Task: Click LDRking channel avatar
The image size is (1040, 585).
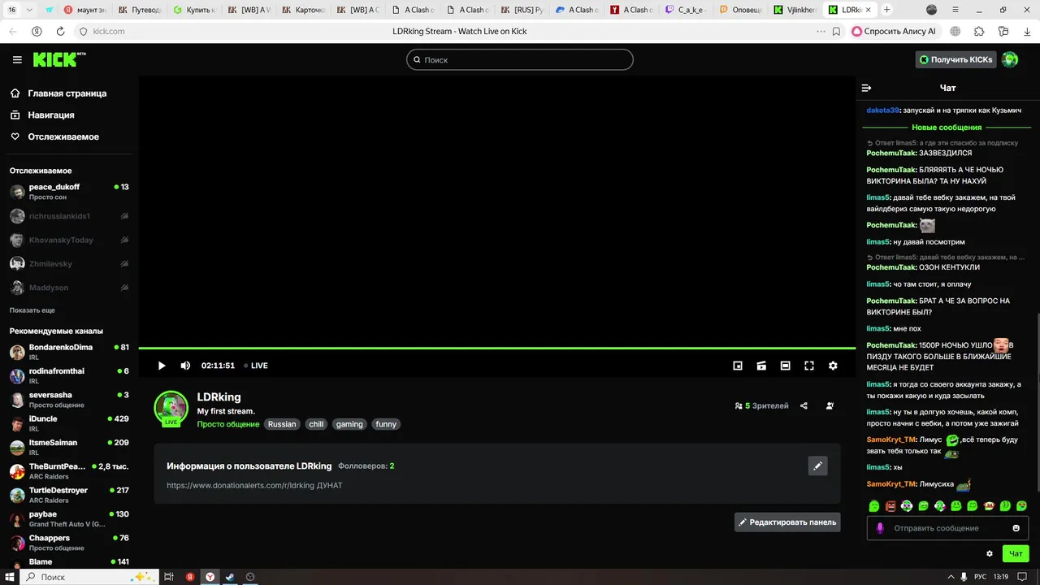Action: (171, 408)
